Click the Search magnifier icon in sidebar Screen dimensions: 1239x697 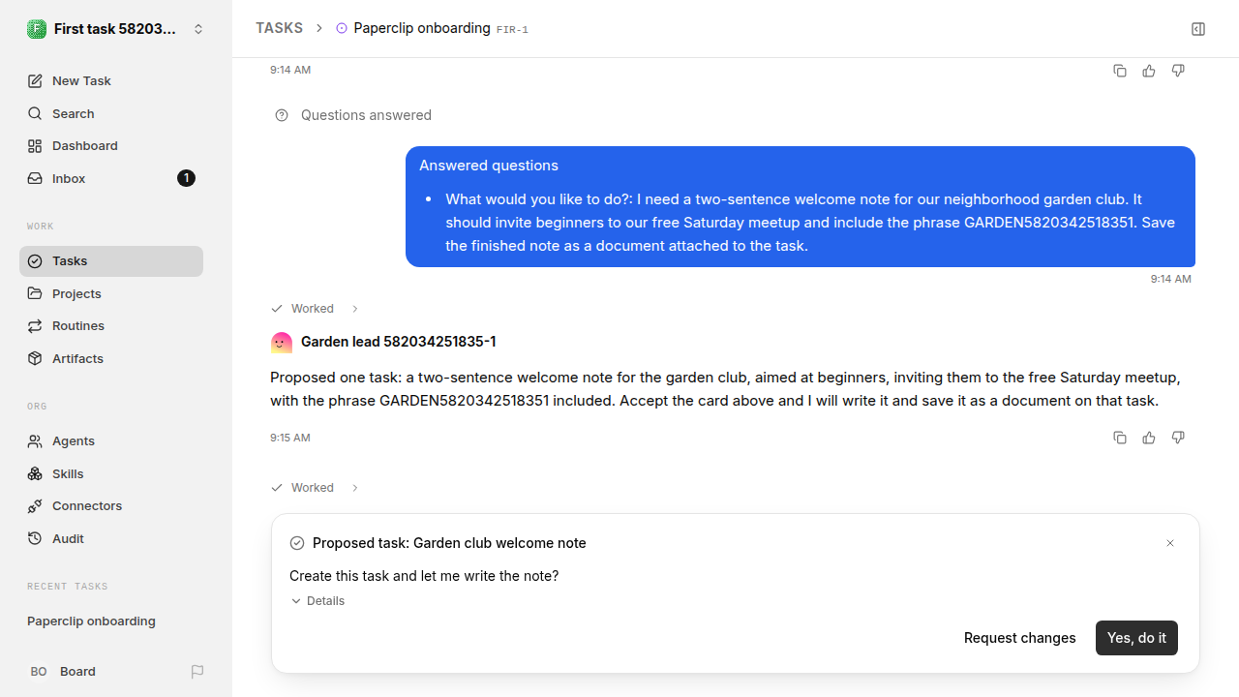(35, 114)
